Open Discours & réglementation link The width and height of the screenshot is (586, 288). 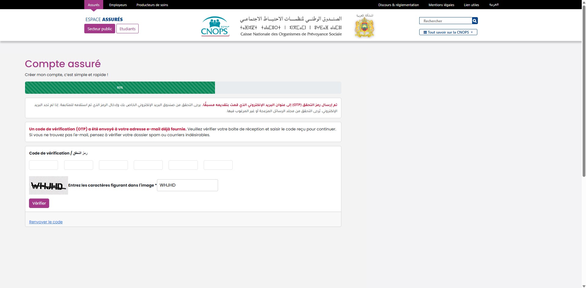tap(398, 5)
